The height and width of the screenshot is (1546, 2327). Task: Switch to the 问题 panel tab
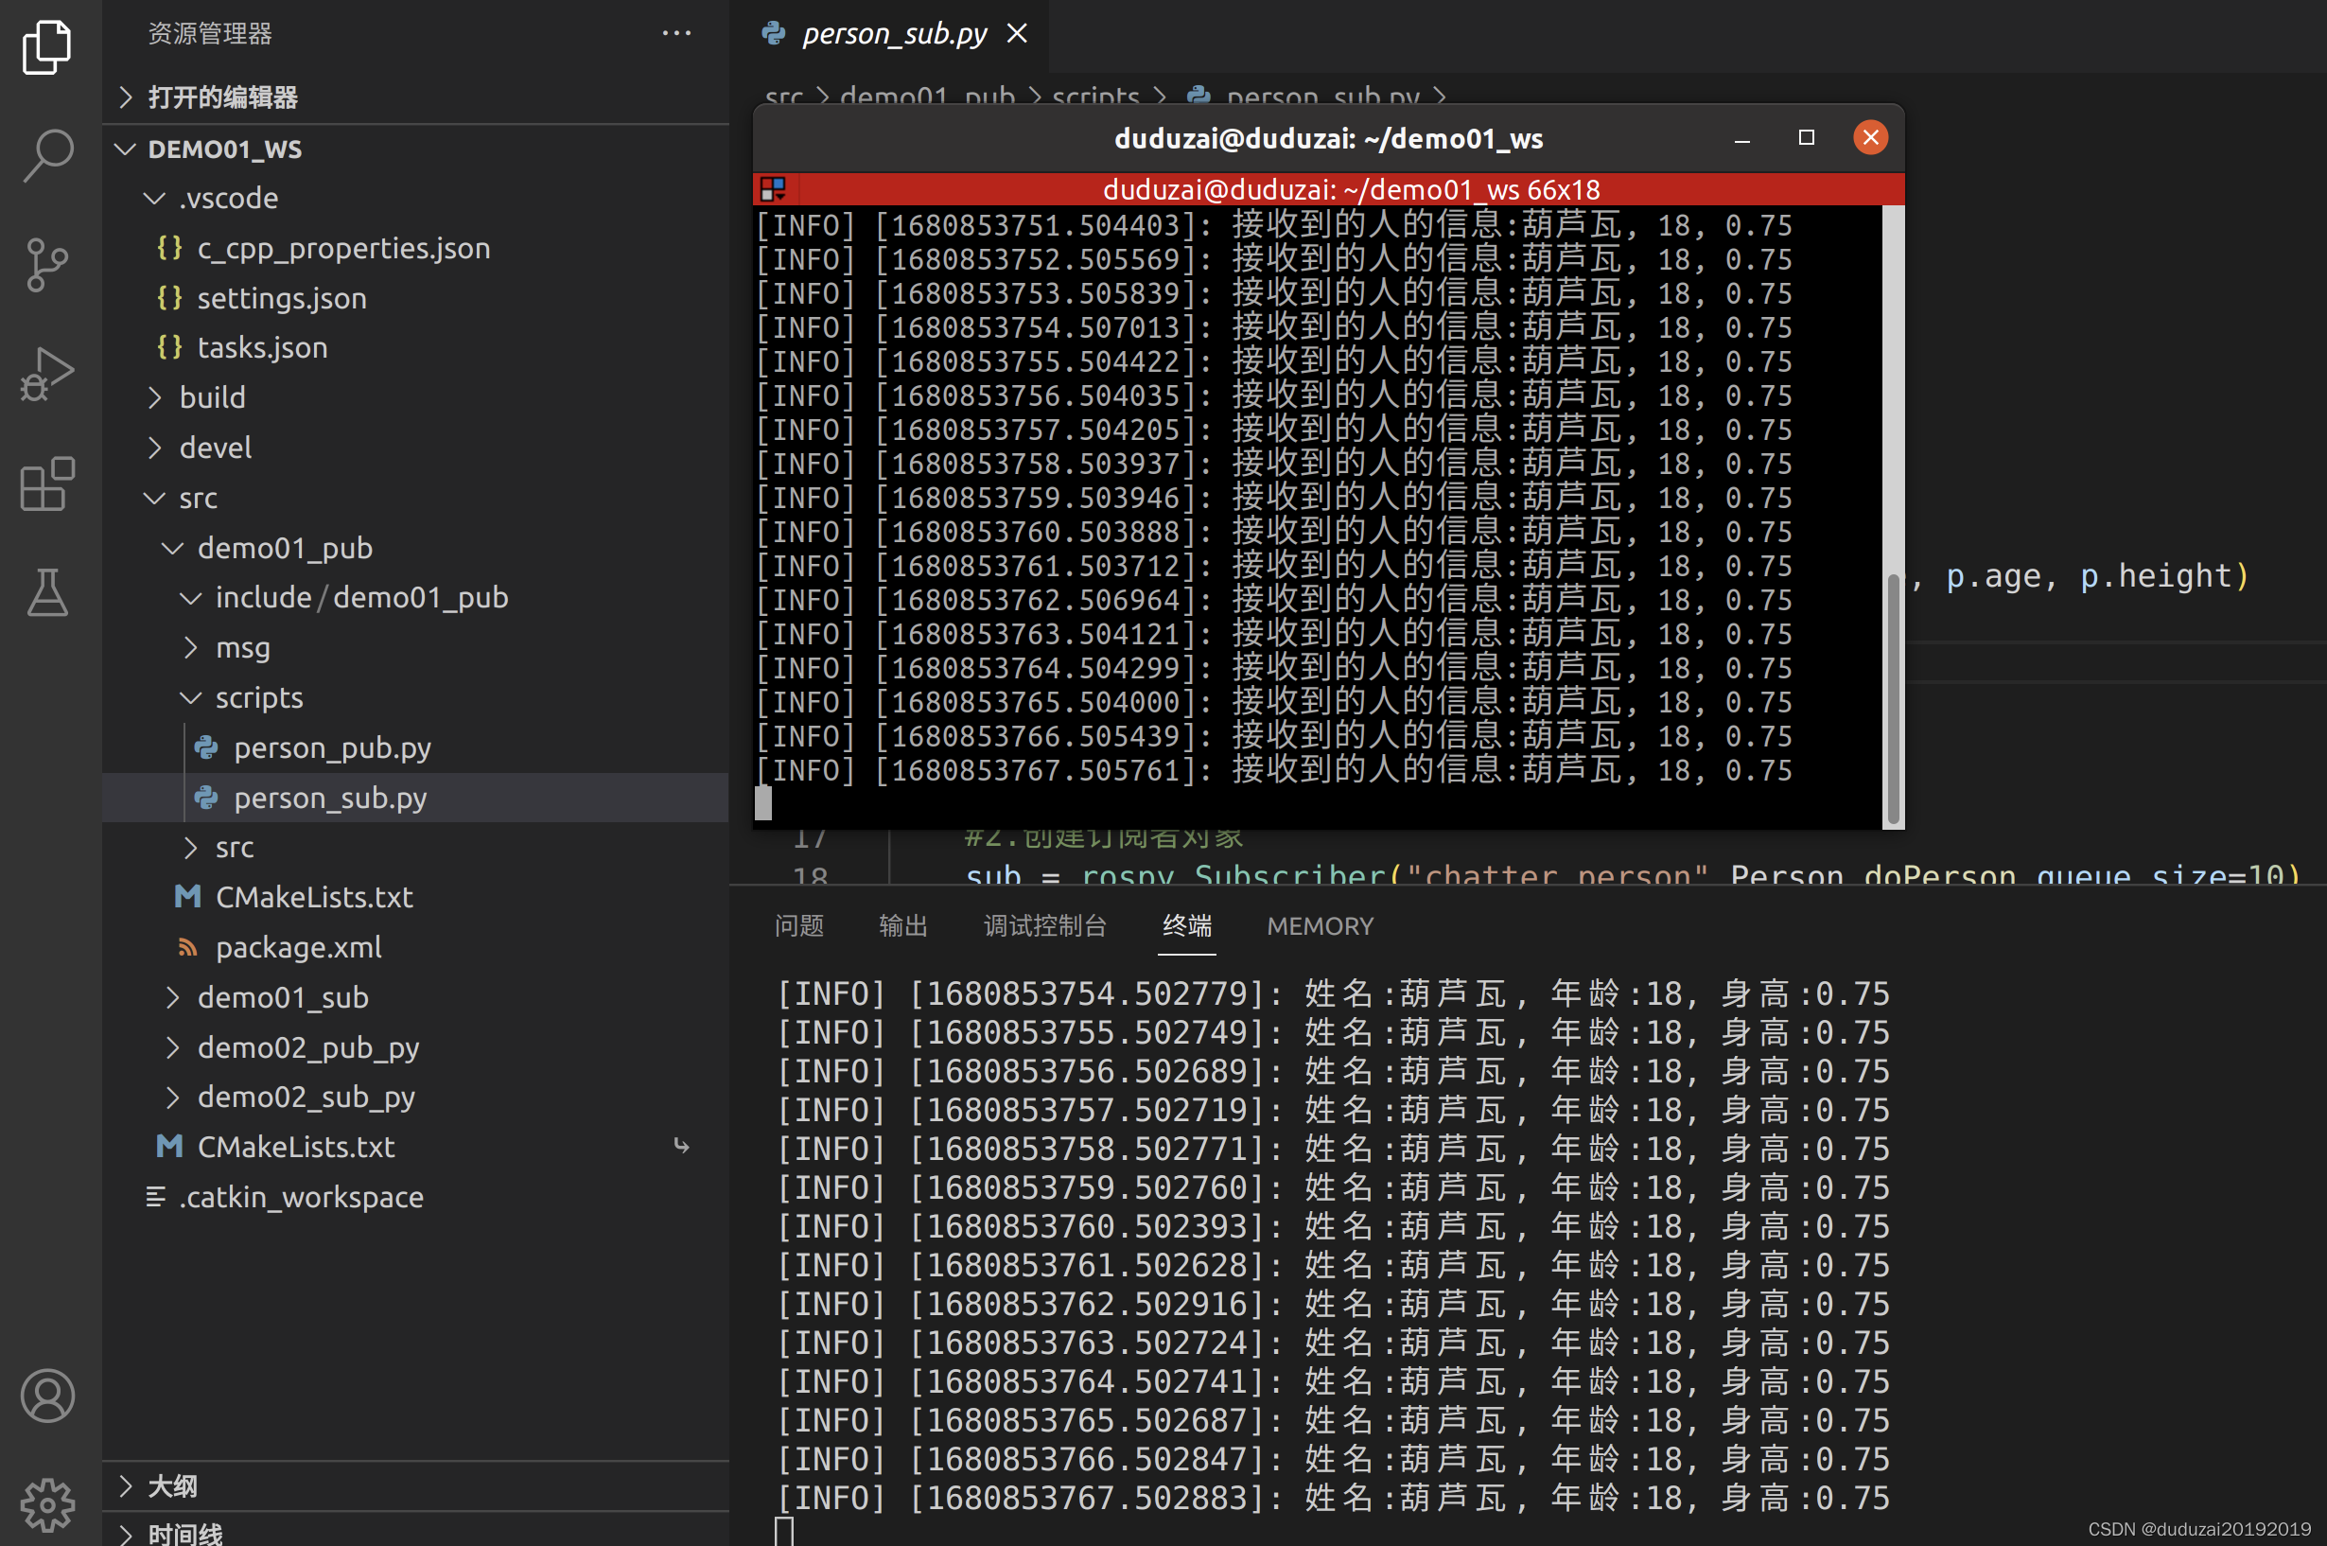pyautogui.click(x=798, y=924)
